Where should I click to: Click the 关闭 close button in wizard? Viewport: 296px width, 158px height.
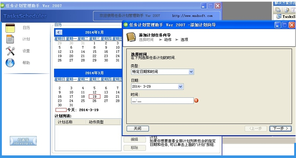(x=138, y=128)
